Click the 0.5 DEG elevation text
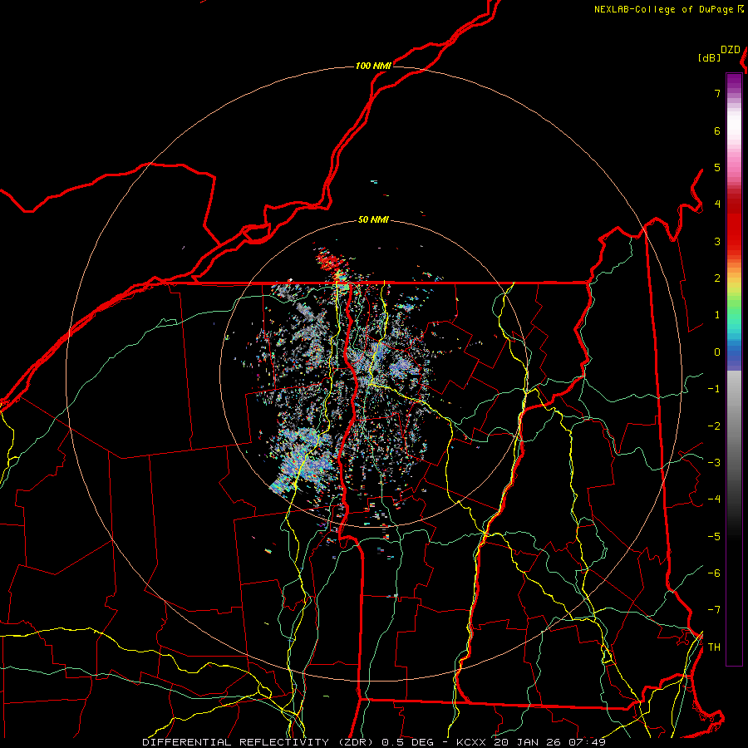 tap(407, 742)
